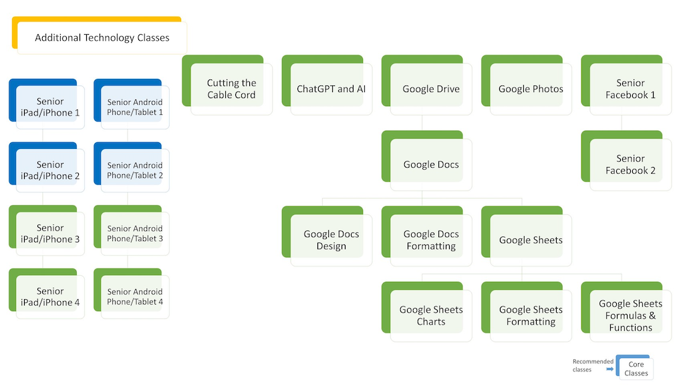
Task: Select the Google Photos class box
Action: coord(527,85)
